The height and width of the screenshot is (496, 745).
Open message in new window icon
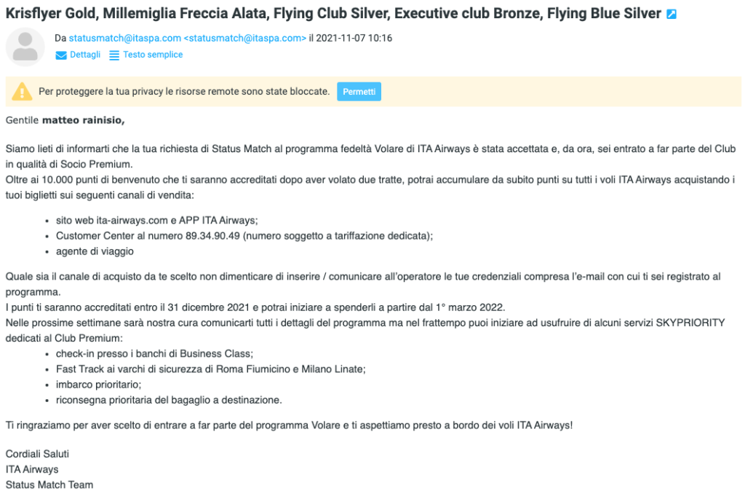point(672,15)
